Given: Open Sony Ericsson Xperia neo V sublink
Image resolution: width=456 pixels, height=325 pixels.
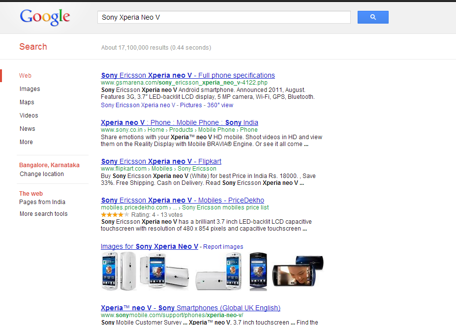Looking at the screenshot, I should (x=138, y=105).
